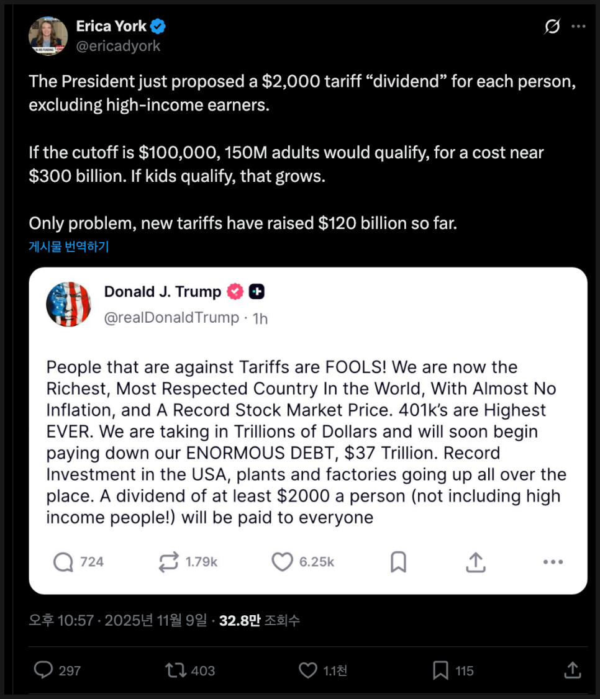Click Erica York's profile avatar
The width and height of the screenshot is (600, 699).
tap(48, 36)
